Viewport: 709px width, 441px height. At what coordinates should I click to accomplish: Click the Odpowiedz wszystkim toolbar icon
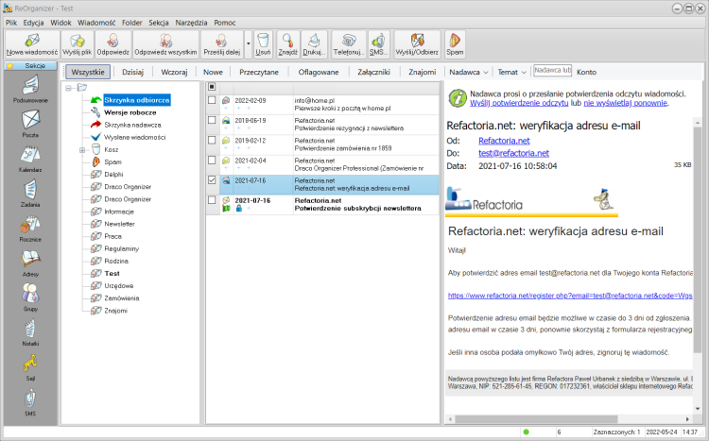tap(166, 44)
